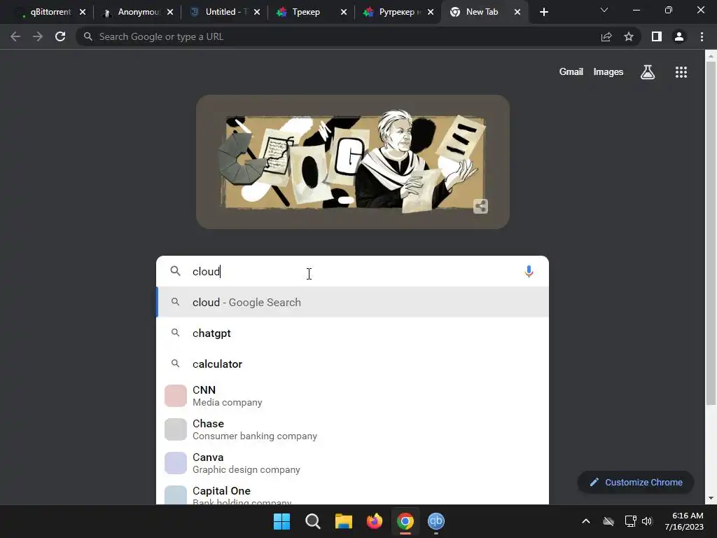Go back to previous page

click(x=15, y=36)
